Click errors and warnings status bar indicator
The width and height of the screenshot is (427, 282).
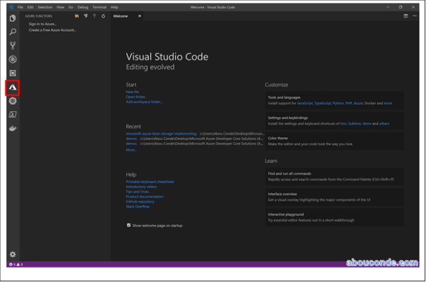(16, 264)
